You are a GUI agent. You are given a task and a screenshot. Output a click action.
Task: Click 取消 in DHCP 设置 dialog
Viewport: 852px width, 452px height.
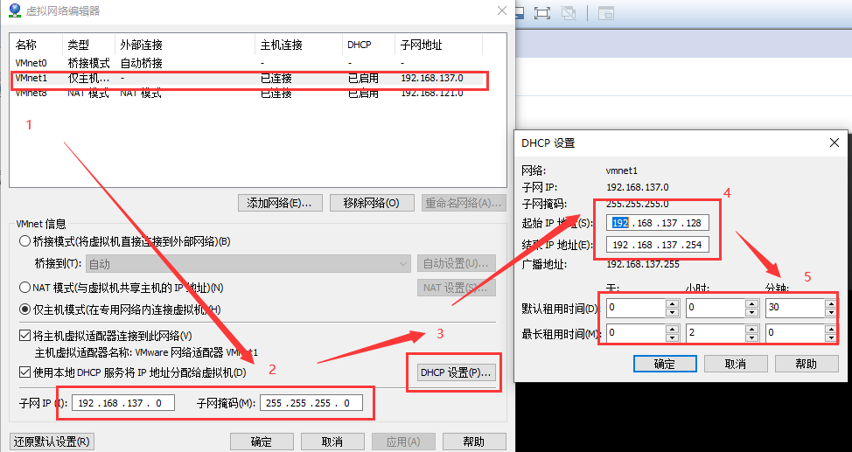click(736, 364)
